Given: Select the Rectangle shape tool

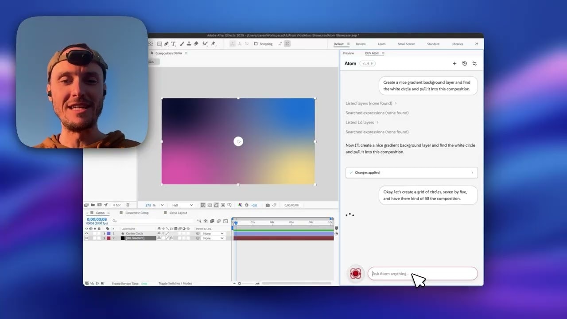Looking at the screenshot, I should 159,44.
